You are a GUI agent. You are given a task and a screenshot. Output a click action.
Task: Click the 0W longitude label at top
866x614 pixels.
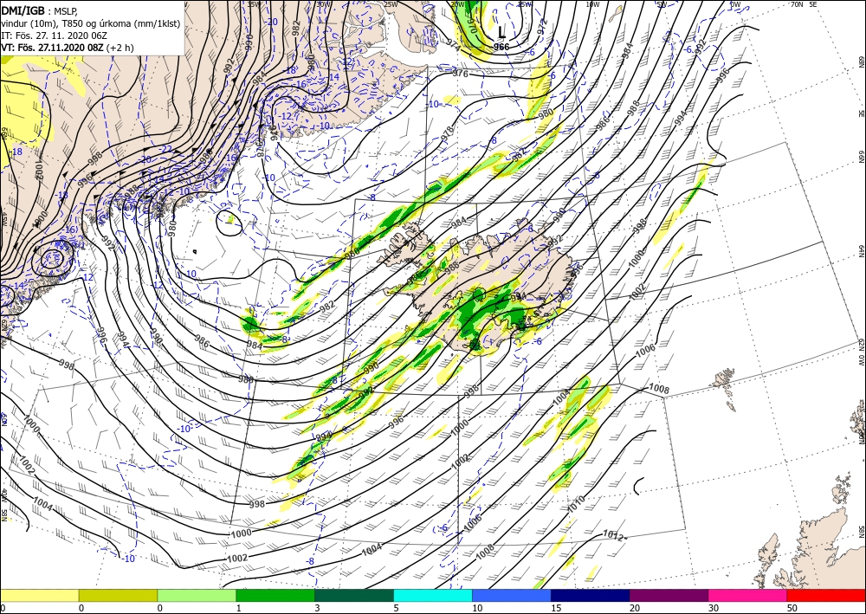[x=734, y=4]
